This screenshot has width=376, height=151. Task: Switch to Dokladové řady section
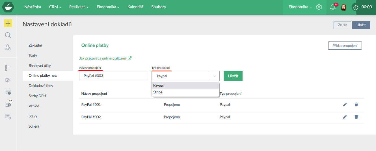(41, 86)
